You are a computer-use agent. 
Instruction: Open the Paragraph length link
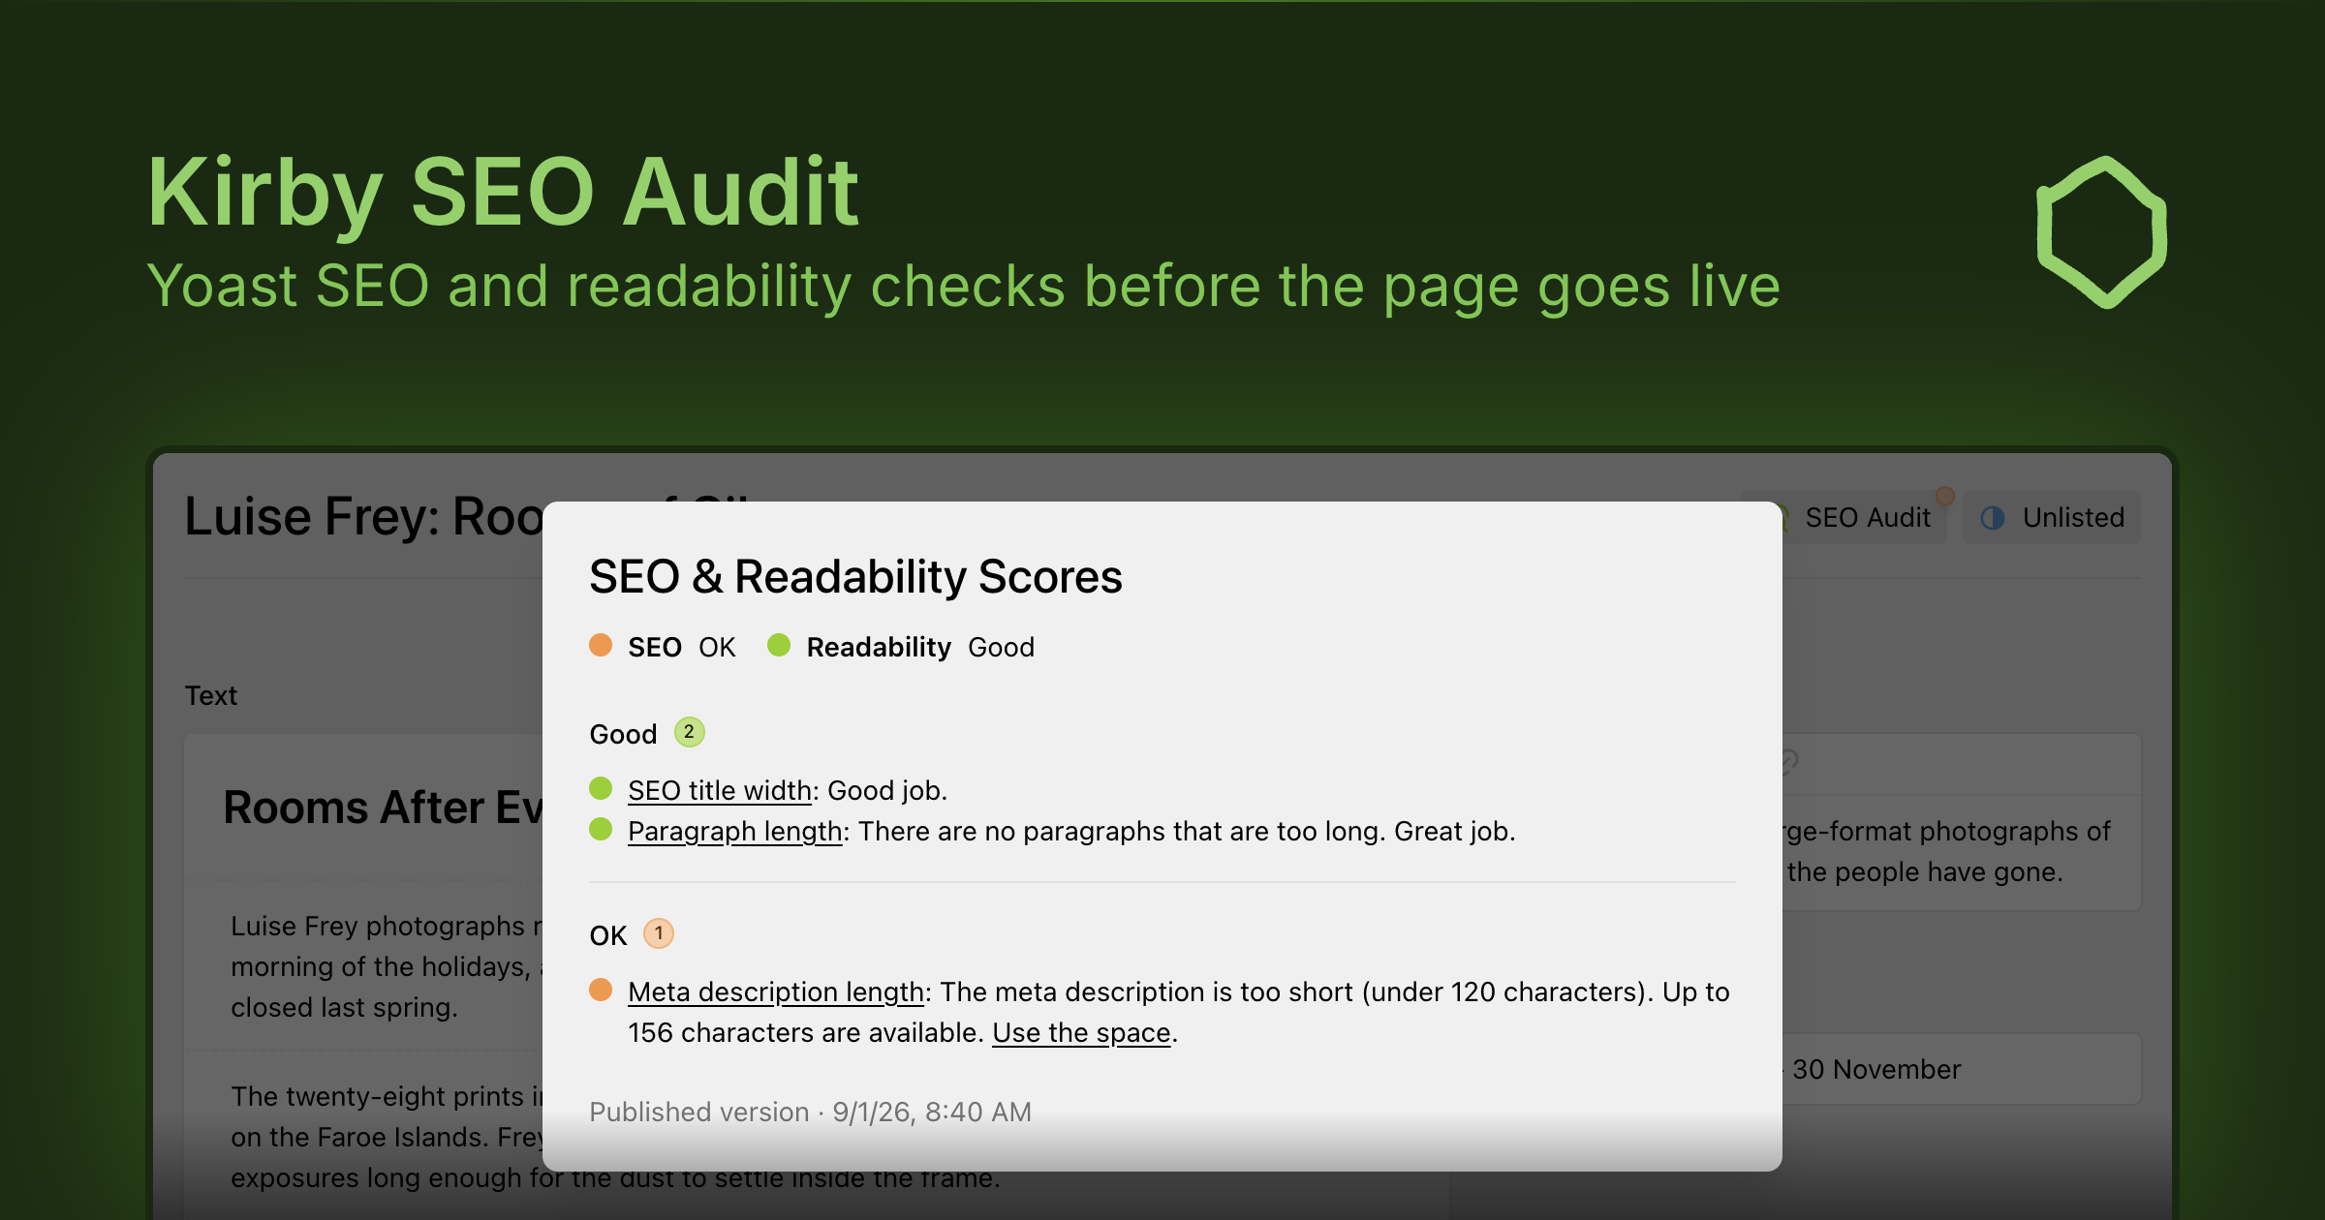tap(734, 832)
